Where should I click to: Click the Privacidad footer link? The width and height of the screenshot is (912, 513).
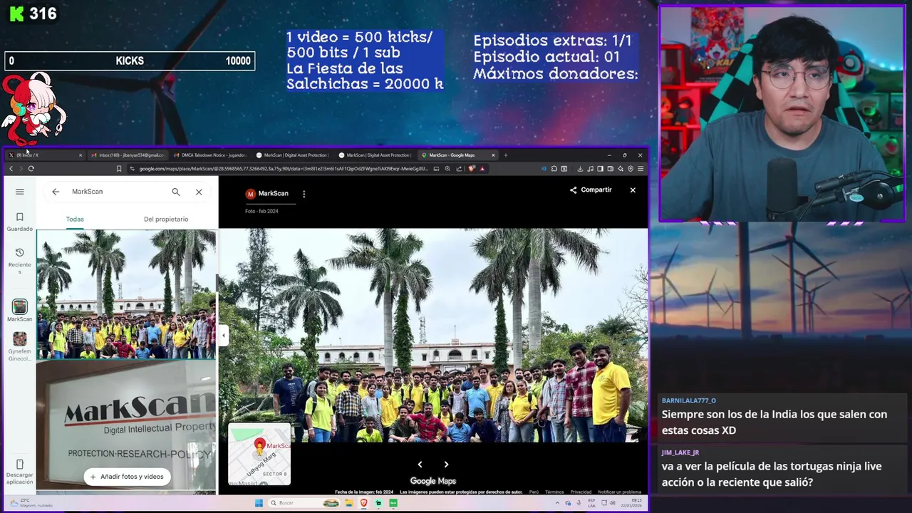(581, 492)
